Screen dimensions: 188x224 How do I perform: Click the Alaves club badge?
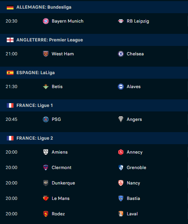[x=121, y=87]
